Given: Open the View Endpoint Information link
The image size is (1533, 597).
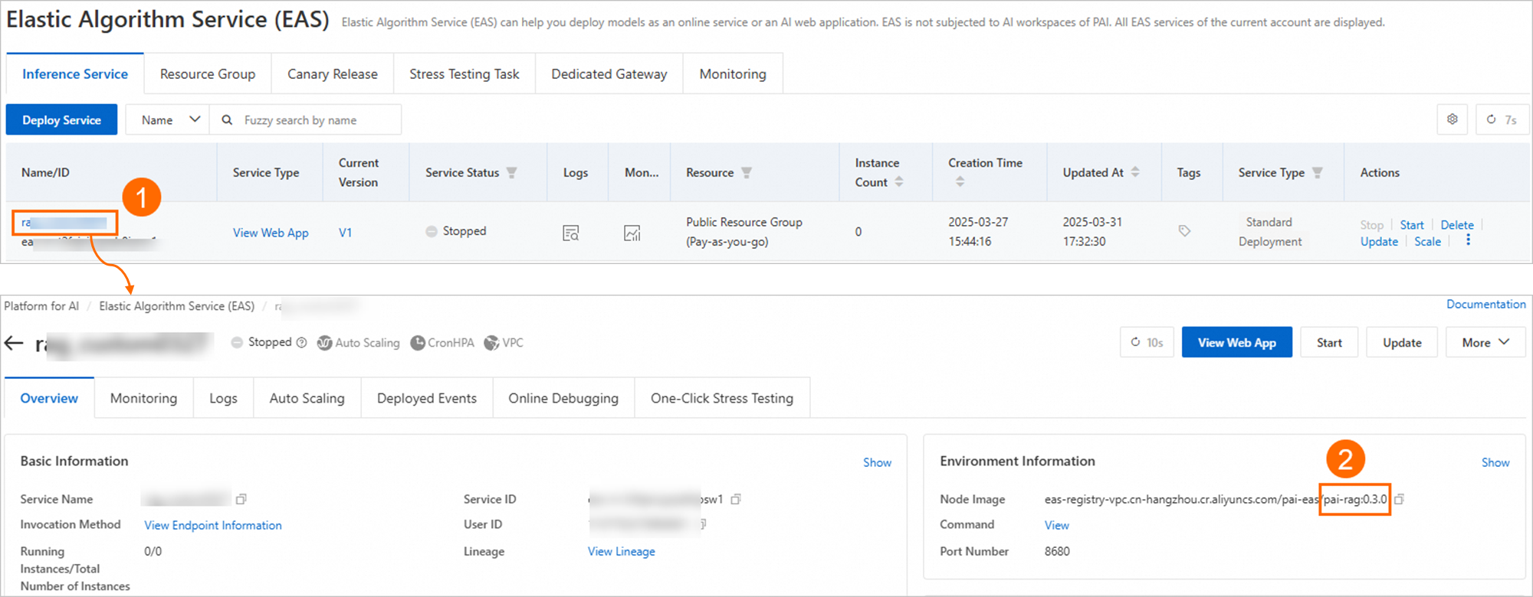Looking at the screenshot, I should pos(213,525).
